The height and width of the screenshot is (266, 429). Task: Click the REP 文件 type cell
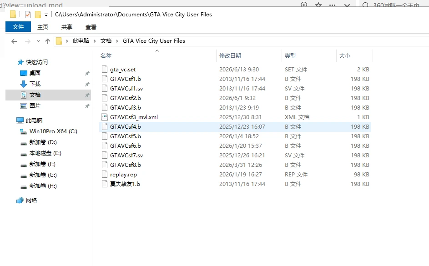[x=296, y=175]
